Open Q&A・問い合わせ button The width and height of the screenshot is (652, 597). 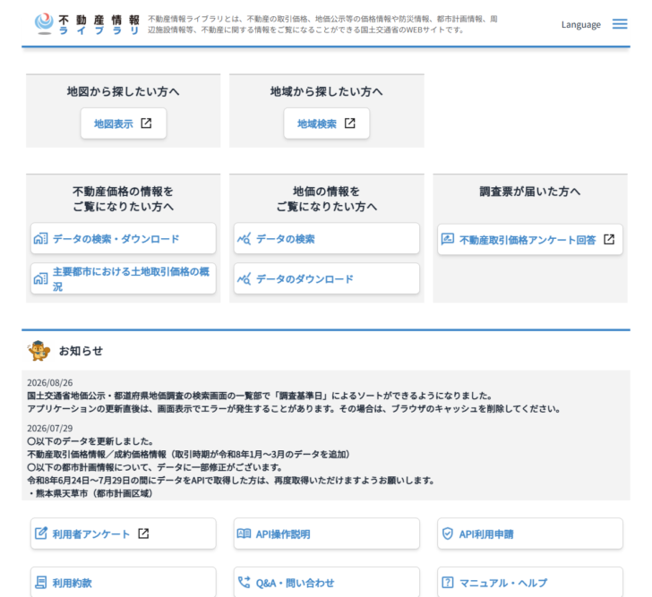pyautogui.click(x=326, y=582)
